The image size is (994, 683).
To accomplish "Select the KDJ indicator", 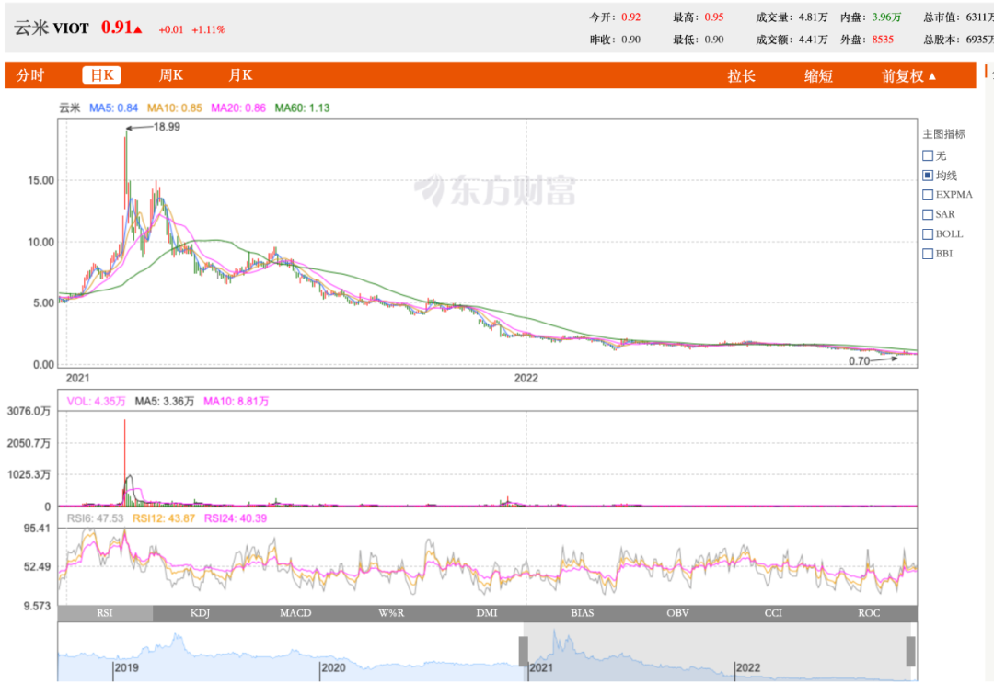I will coord(201,613).
